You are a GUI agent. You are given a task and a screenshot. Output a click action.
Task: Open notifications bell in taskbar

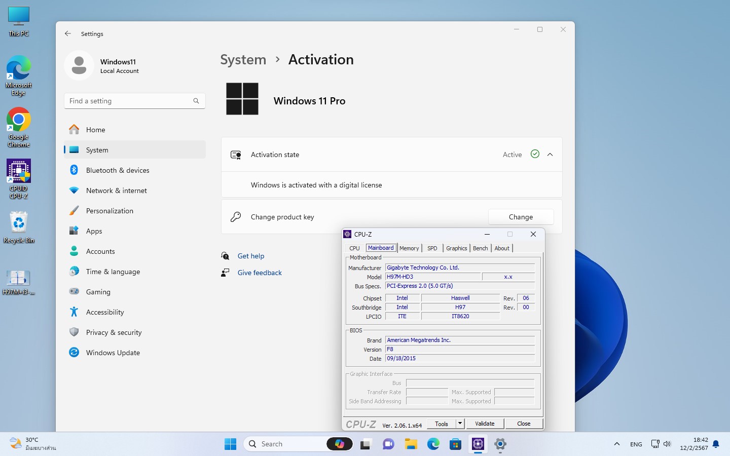tap(716, 444)
